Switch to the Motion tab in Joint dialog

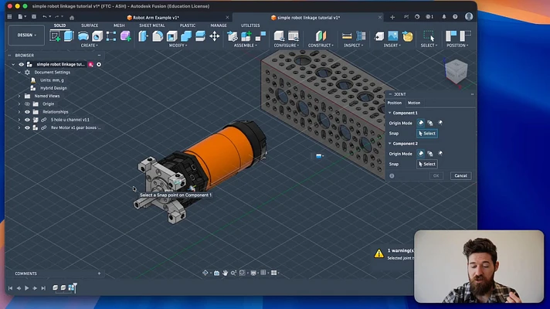pos(414,103)
